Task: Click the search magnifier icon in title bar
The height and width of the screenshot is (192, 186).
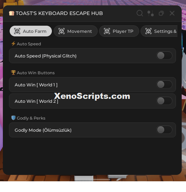Action: (x=140, y=13)
